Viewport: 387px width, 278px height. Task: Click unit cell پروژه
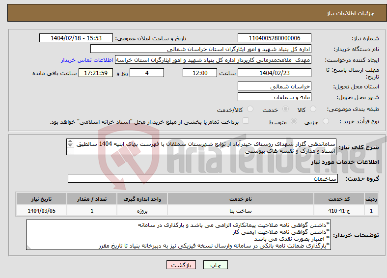coord(142,211)
